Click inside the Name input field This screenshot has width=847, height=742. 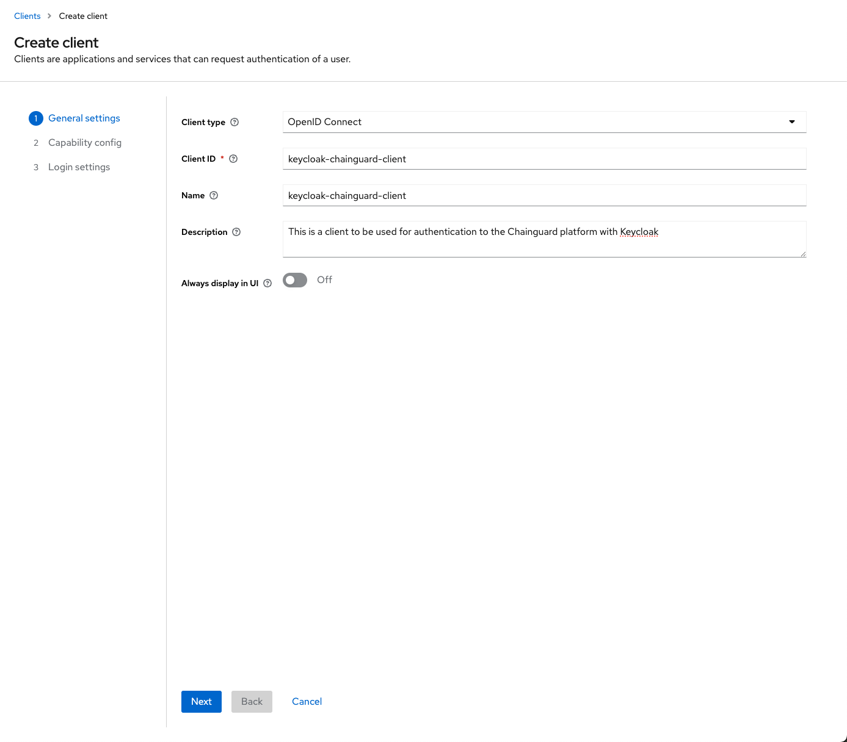click(543, 195)
